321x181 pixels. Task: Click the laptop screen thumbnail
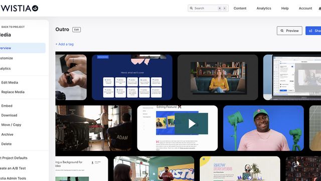pyautogui.click(x=292, y=77)
